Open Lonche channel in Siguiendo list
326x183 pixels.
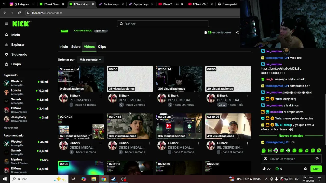[26, 92]
